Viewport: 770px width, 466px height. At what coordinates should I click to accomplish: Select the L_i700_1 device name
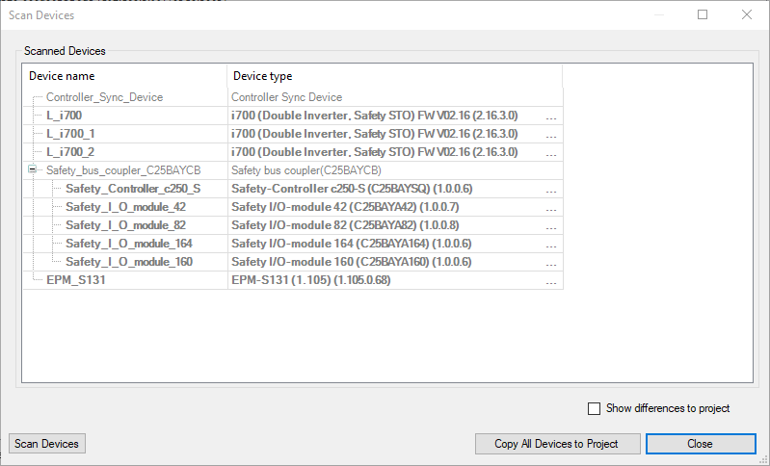pos(70,134)
